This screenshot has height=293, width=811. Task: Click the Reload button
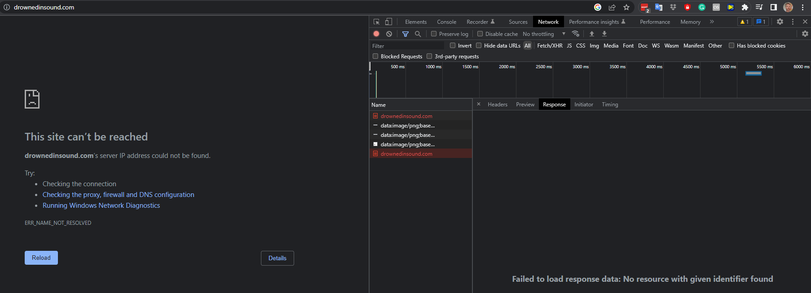(x=41, y=258)
